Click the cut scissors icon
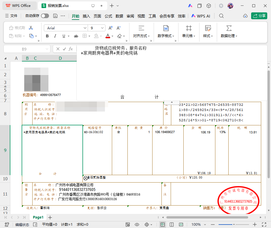Screen dimensions: 271x228 pyautogui.click(x=31, y=28)
